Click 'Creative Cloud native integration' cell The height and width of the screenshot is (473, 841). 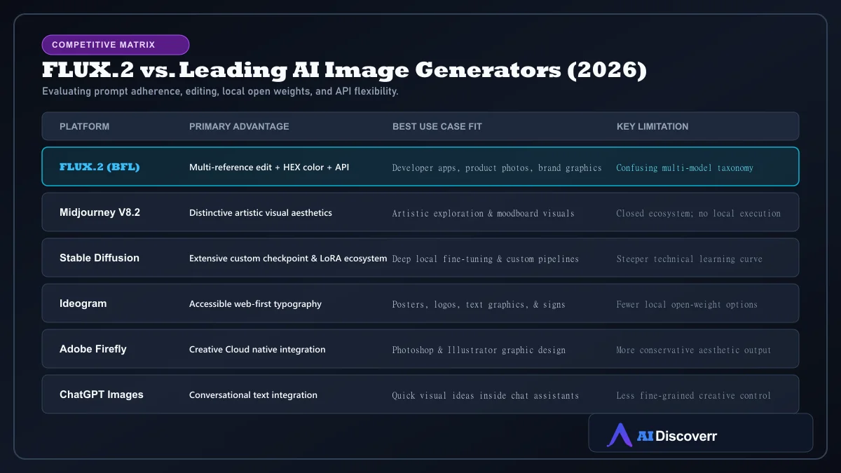tap(257, 350)
